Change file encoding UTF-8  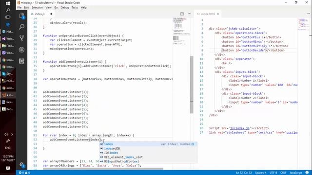[273, 173]
